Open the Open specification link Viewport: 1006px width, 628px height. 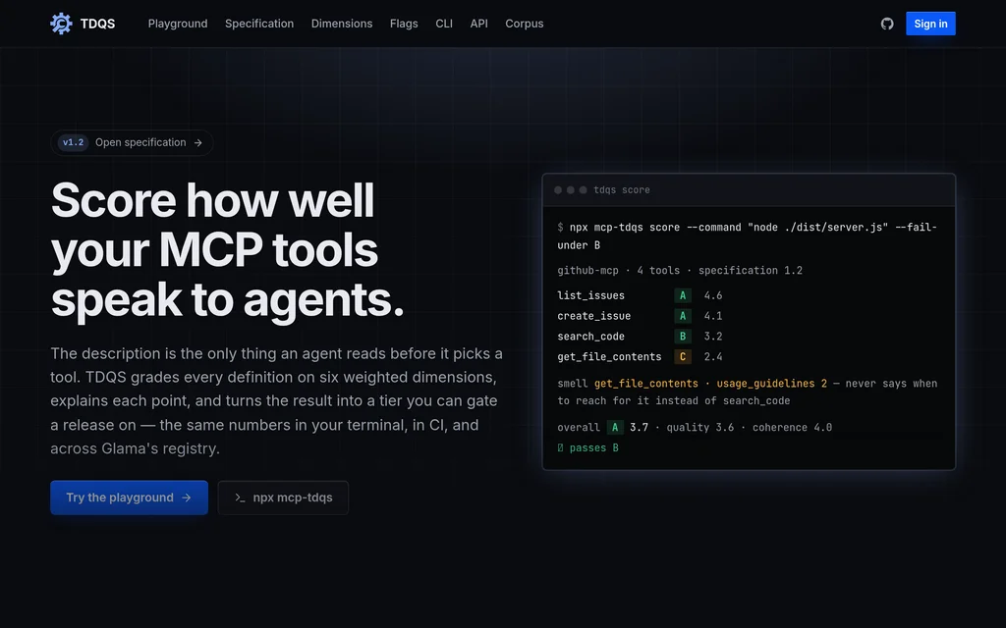coord(133,142)
